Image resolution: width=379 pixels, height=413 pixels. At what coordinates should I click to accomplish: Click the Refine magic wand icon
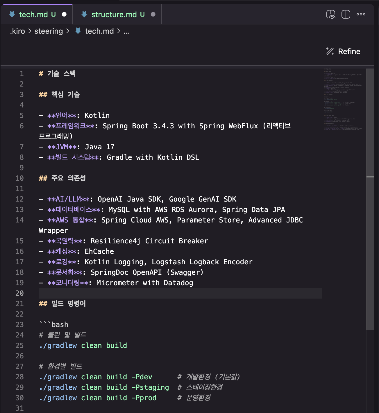click(330, 51)
